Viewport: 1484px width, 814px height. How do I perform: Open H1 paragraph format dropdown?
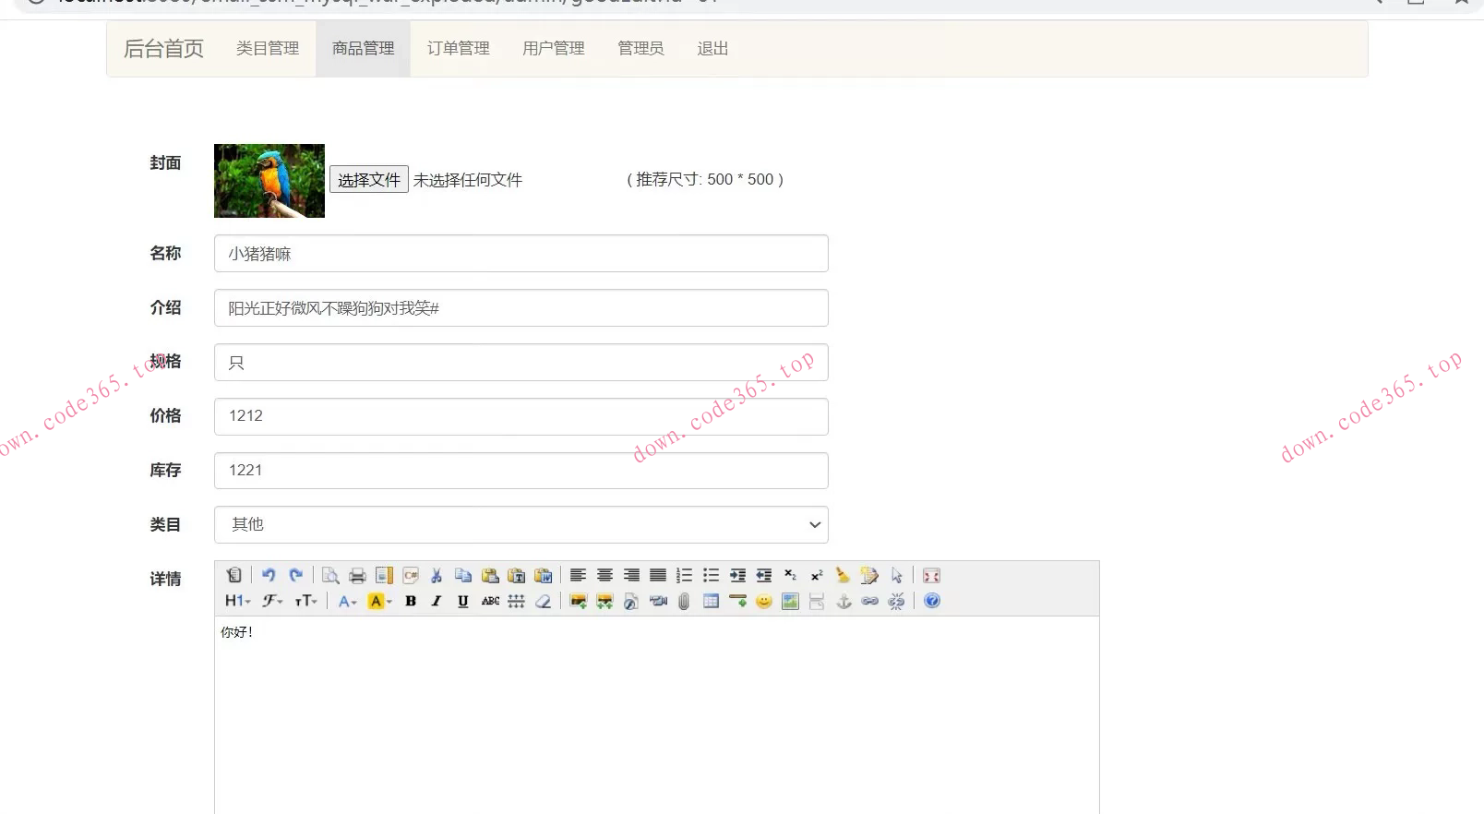pyautogui.click(x=238, y=601)
